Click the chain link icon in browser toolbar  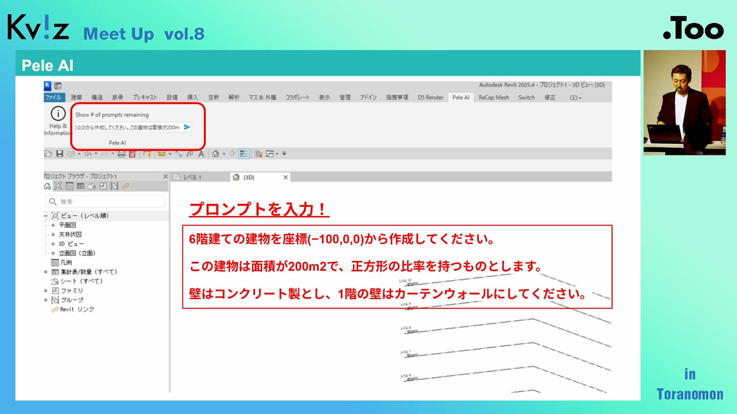125,186
